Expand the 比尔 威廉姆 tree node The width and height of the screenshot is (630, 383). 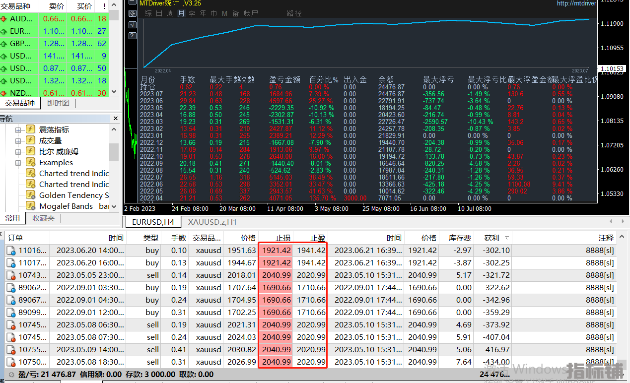click(x=18, y=151)
